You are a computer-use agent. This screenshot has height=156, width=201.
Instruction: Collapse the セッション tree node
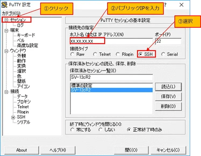tap(6, 20)
